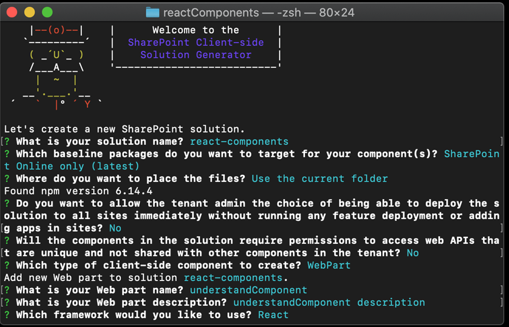Click the 'Use the current folder' answer
This screenshot has width=509, height=327.
pyautogui.click(x=320, y=179)
